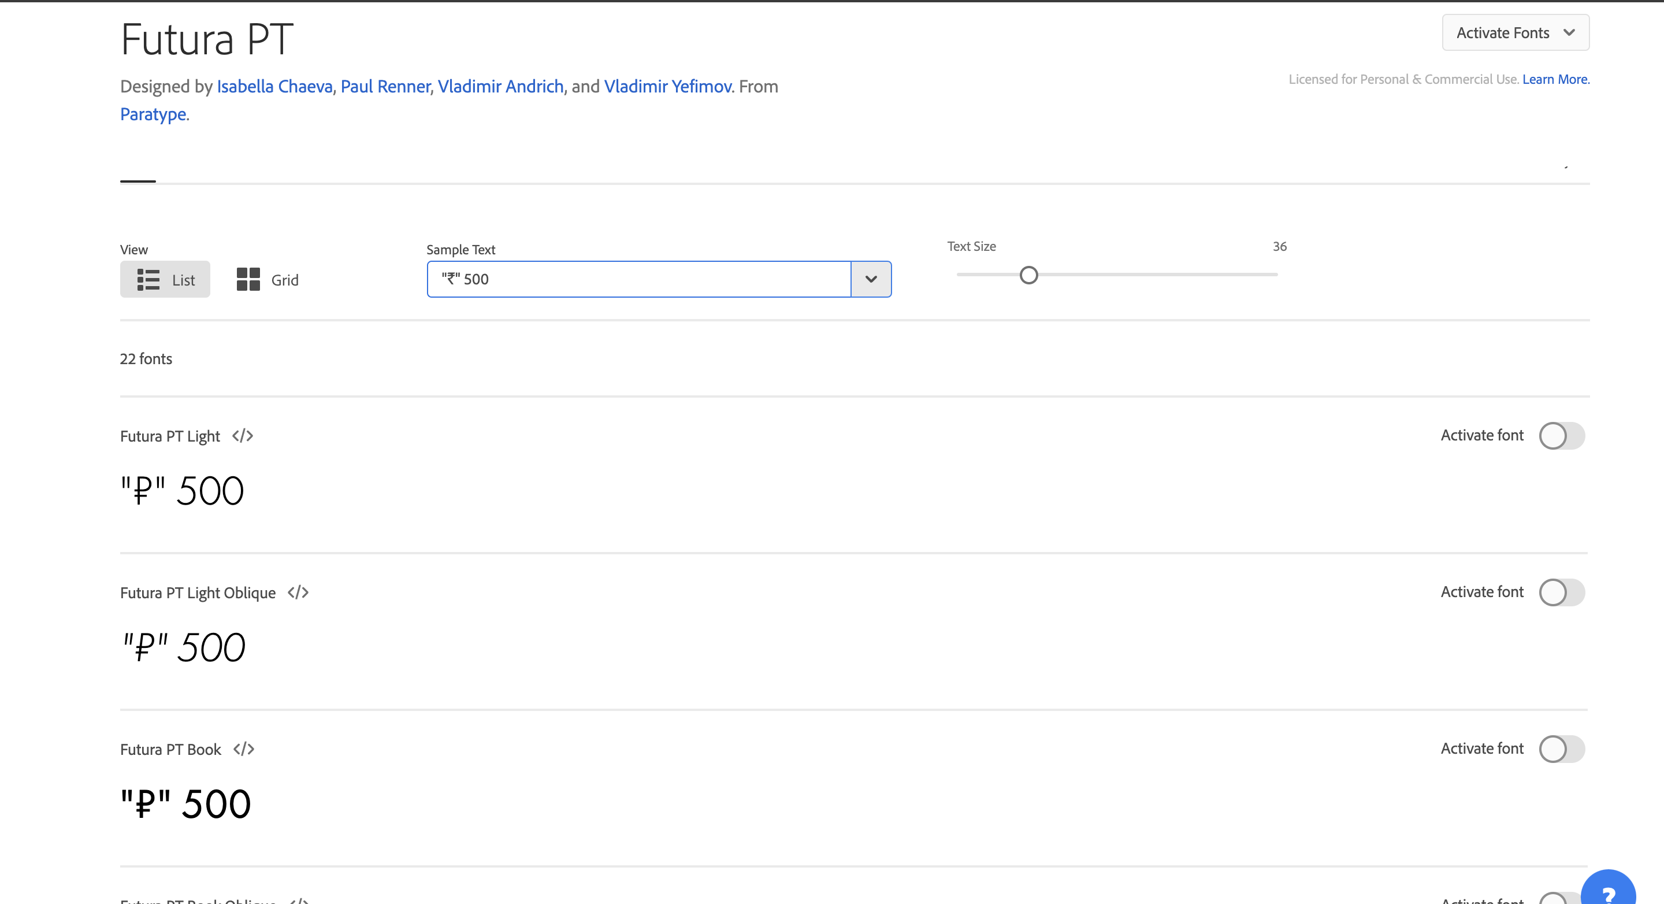Turn on Activate font for Futura PT Book

pyautogui.click(x=1561, y=749)
